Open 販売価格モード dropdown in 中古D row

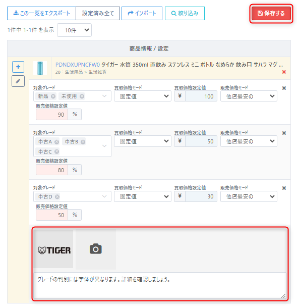coord(249,196)
